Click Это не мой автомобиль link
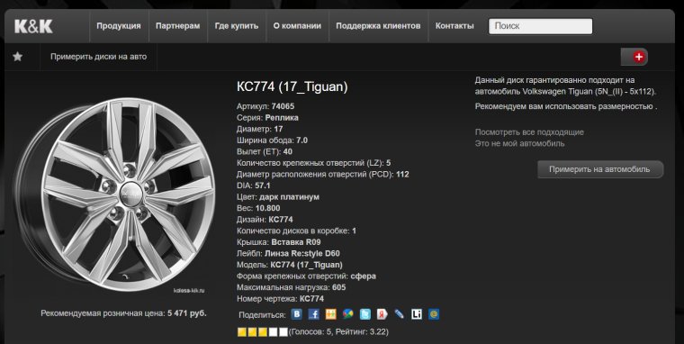 click(x=519, y=143)
